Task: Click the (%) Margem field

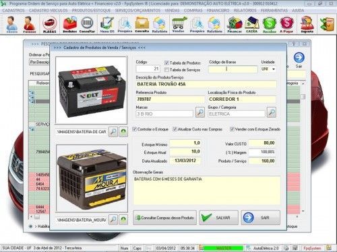Action: (262, 152)
